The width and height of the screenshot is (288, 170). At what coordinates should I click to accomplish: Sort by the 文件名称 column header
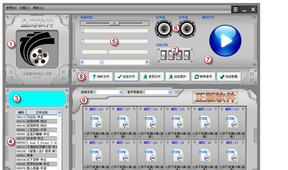click(42, 112)
